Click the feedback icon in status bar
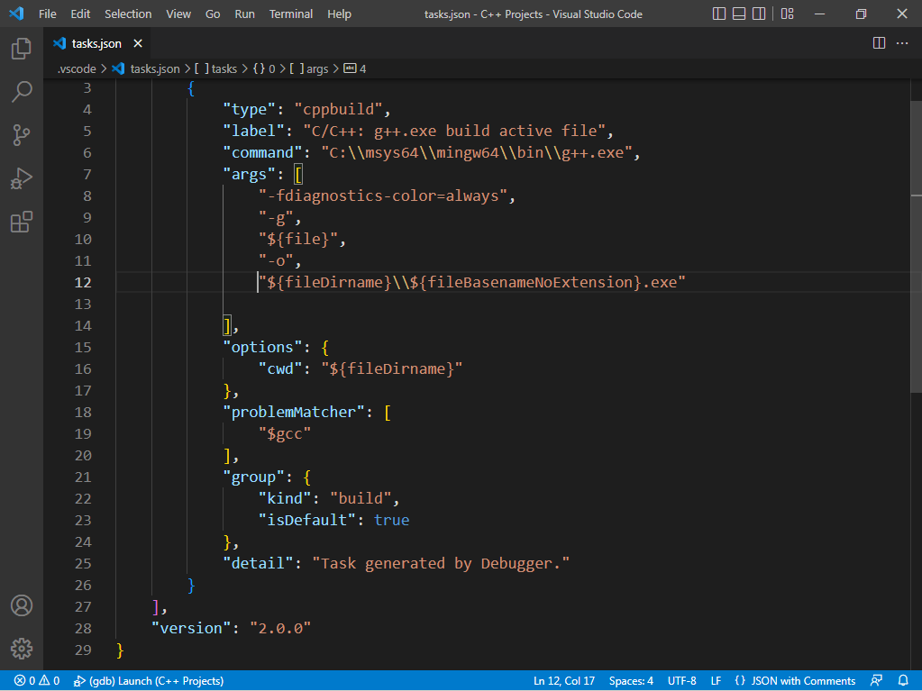Screen dimensions: 922x691 coord(876,680)
